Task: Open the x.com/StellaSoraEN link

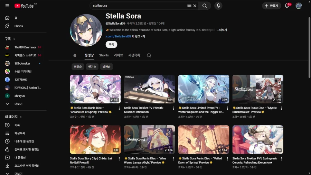Action: 118,36
